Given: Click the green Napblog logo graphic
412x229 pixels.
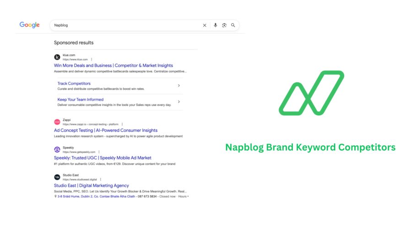Looking at the screenshot, I should click(311, 93).
